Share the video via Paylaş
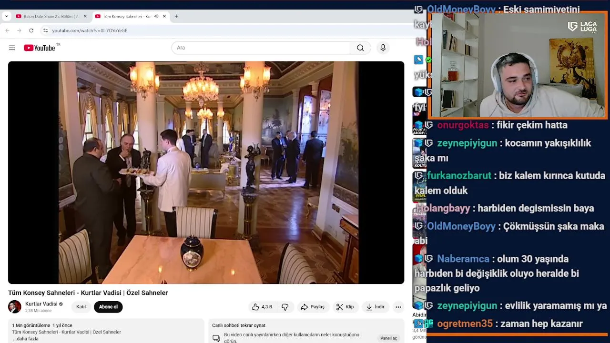610x343 pixels. [313, 307]
